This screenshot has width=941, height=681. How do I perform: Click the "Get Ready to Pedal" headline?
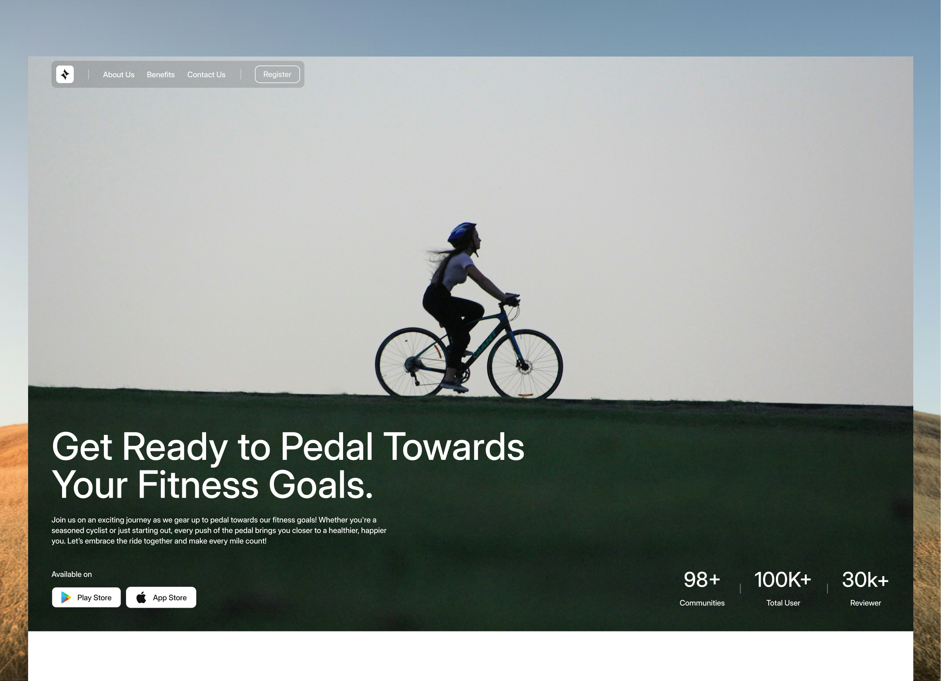click(288, 465)
